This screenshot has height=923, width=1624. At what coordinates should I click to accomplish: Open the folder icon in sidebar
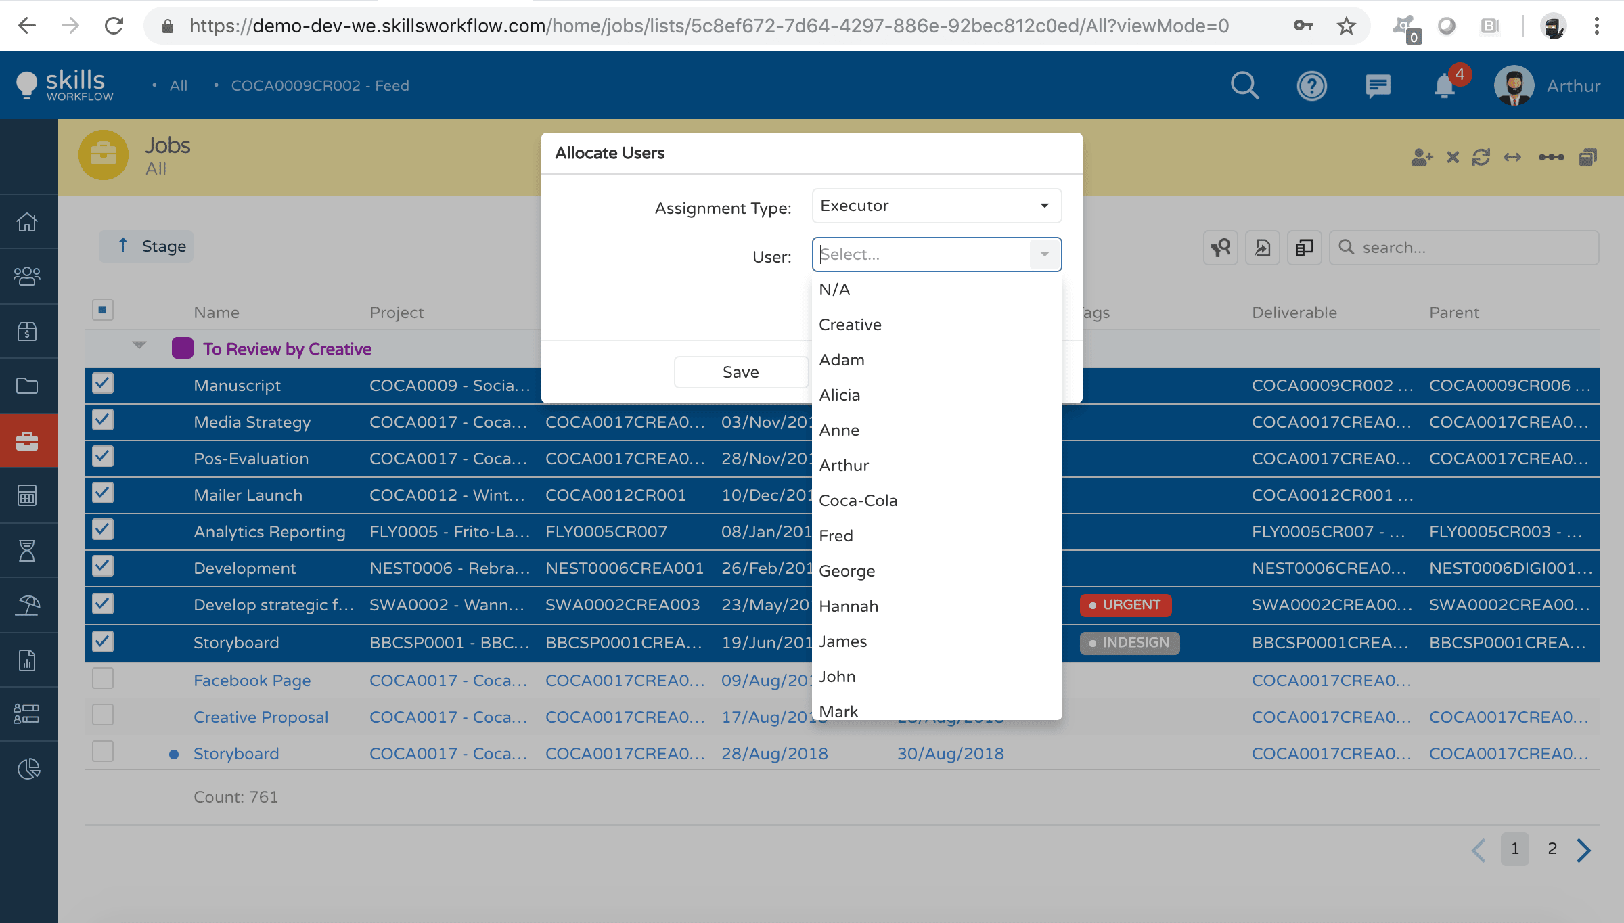[27, 386]
